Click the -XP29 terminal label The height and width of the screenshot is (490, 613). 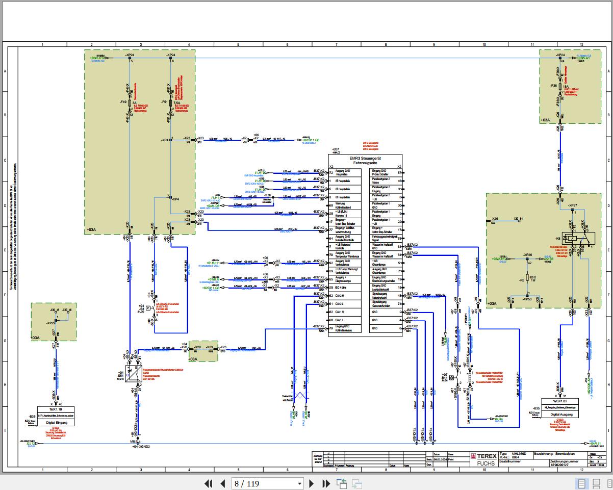click(50, 323)
